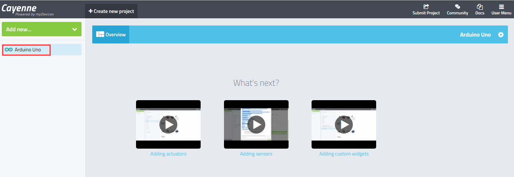This screenshot has width=514, height=177.
Task: Open the Submit Project page
Action: click(426, 10)
